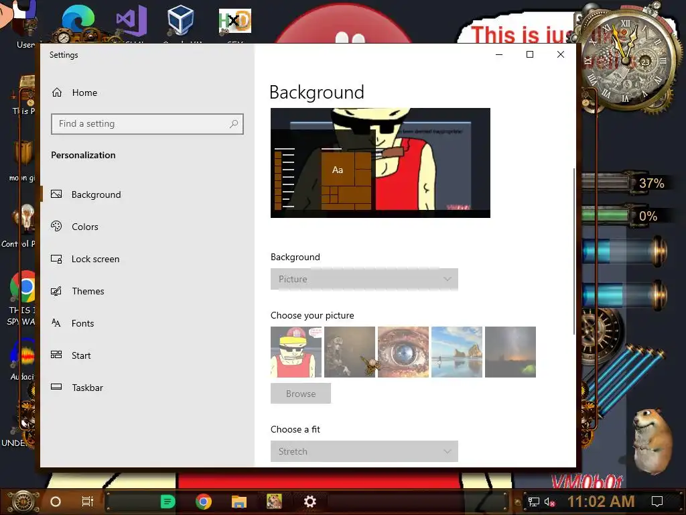686x515 pixels.
Task: Open the Choose a fit dropdown
Action: point(364,451)
